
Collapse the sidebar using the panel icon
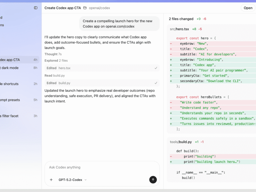36,8
